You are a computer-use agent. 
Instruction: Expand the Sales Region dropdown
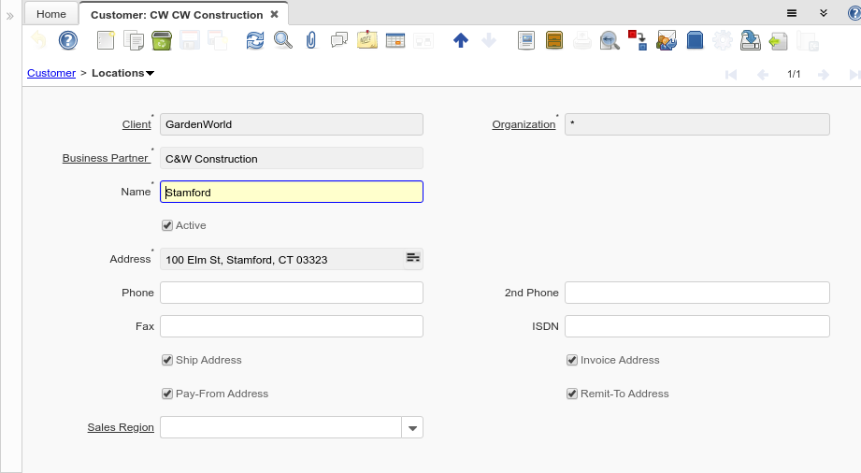(x=412, y=427)
